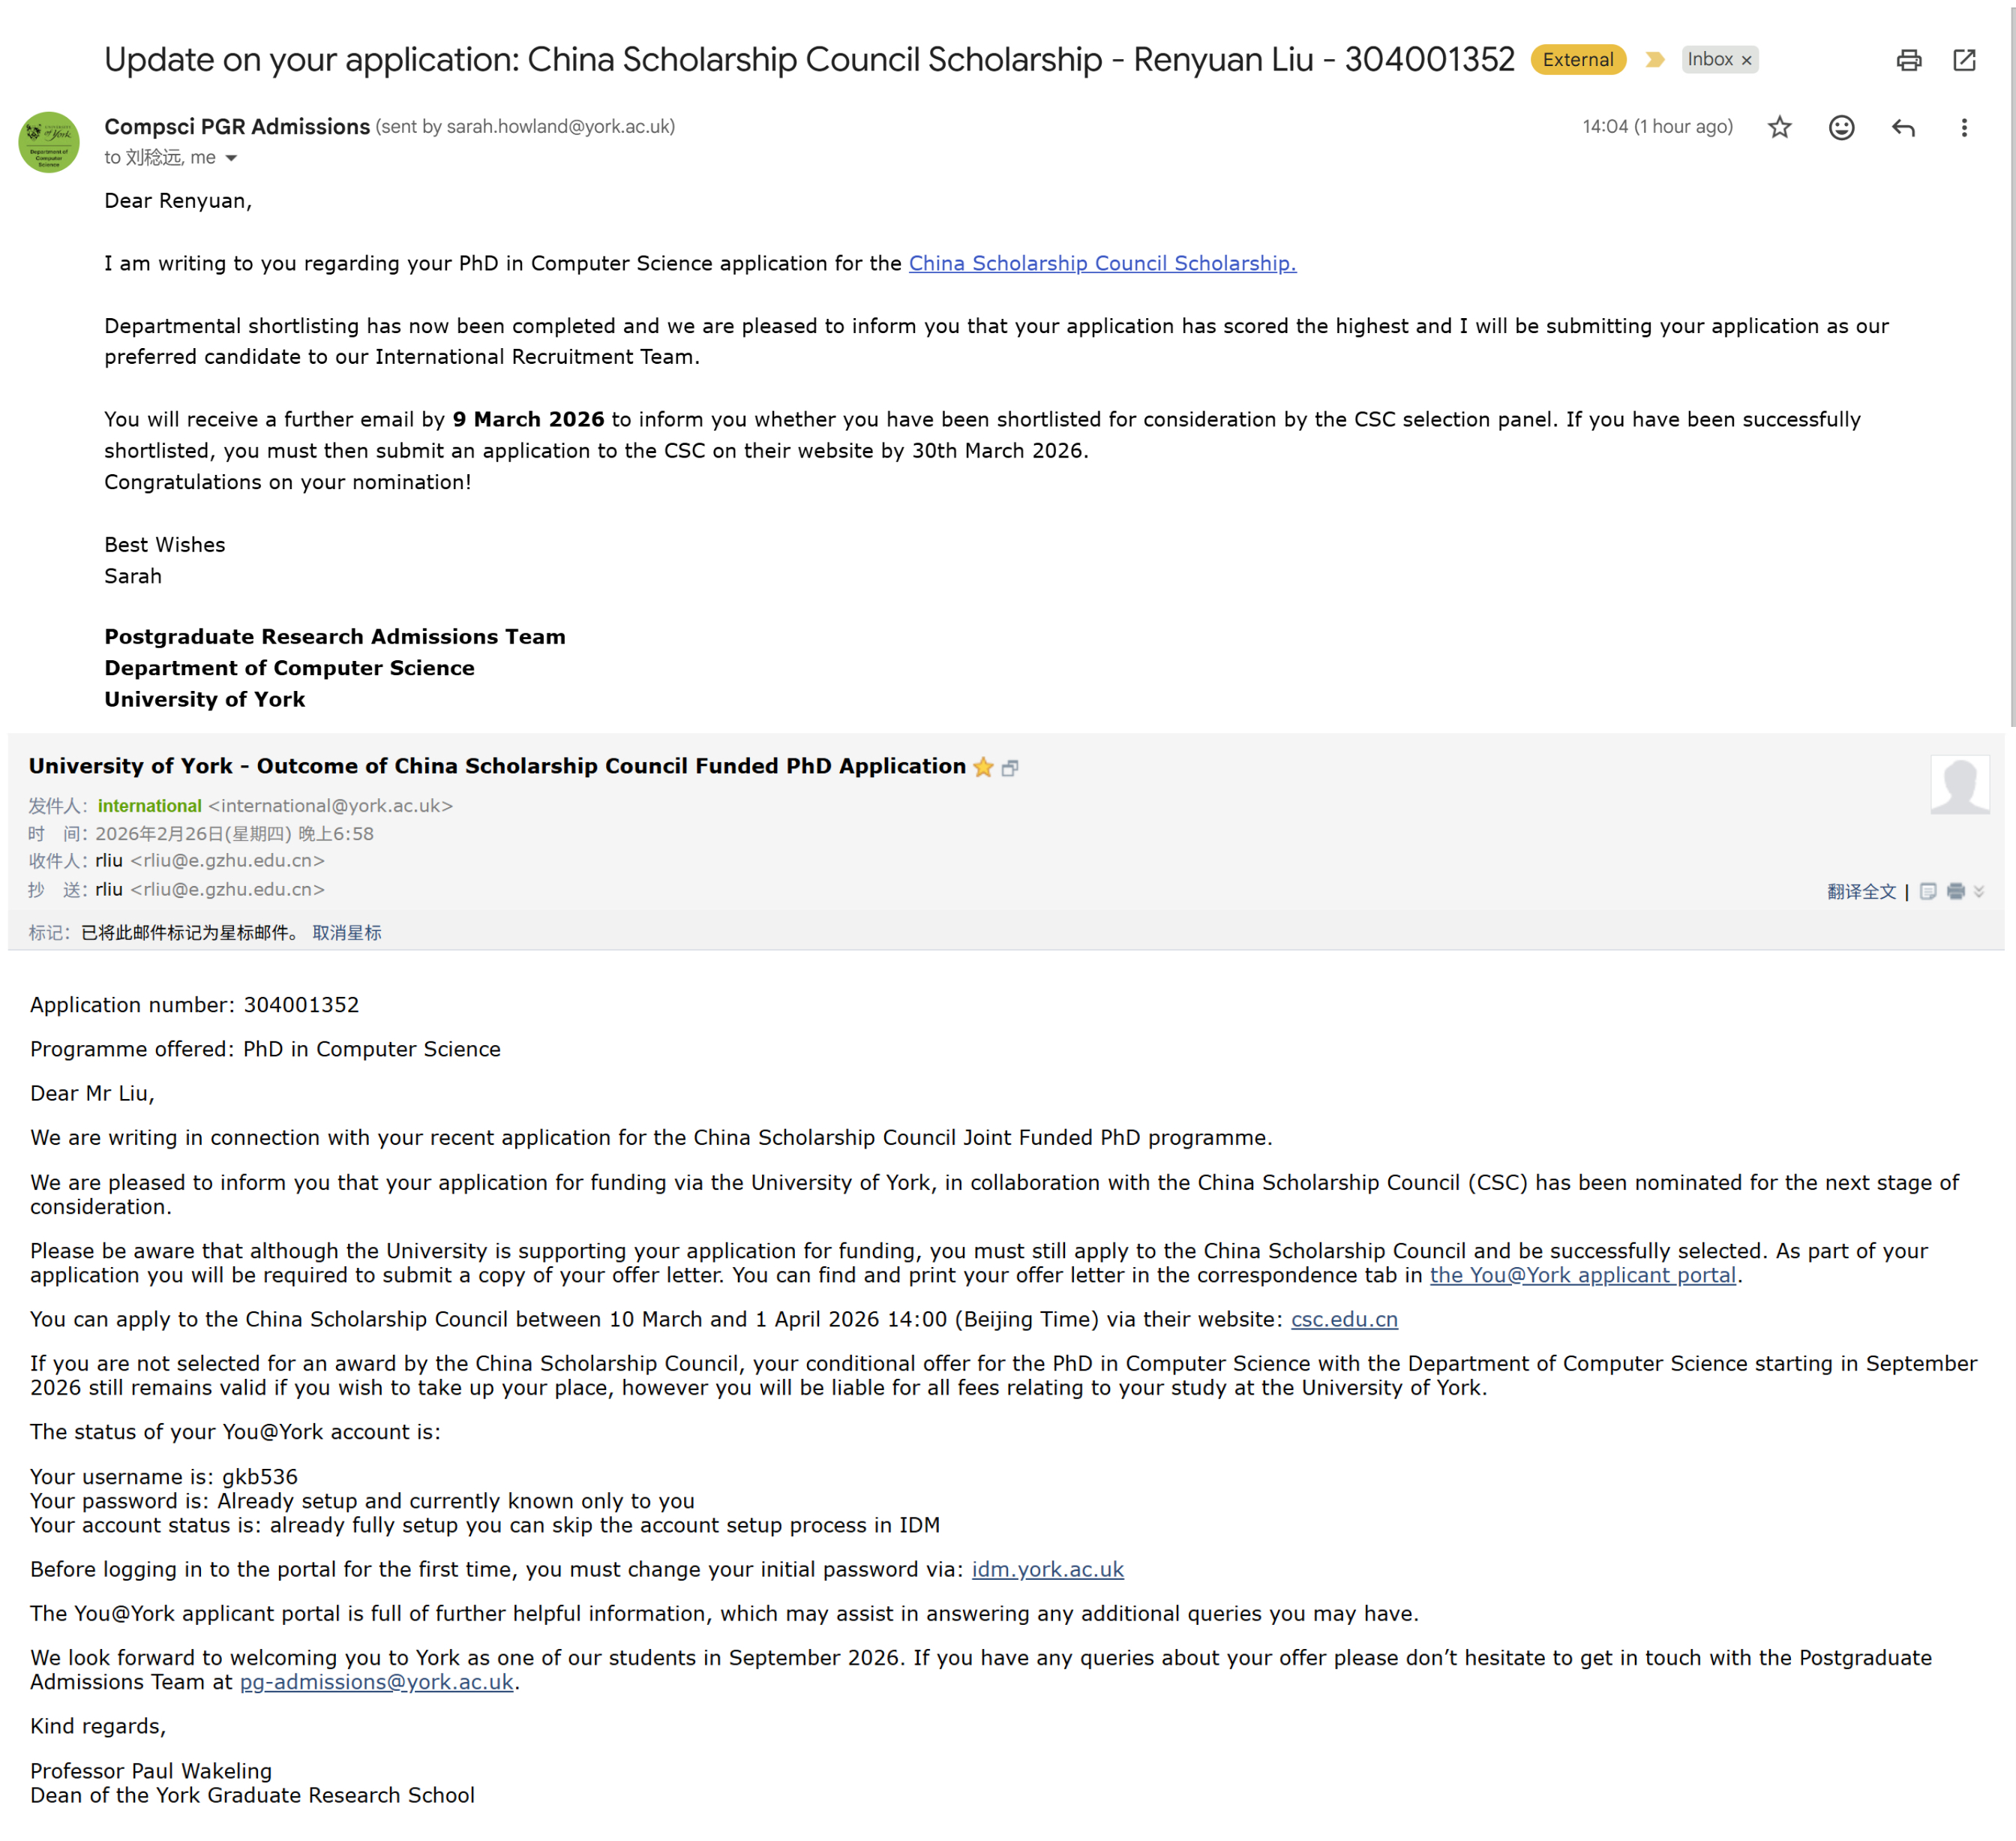Unstar the University of York outcome email
The width and height of the screenshot is (2016, 1841).
click(983, 767)
